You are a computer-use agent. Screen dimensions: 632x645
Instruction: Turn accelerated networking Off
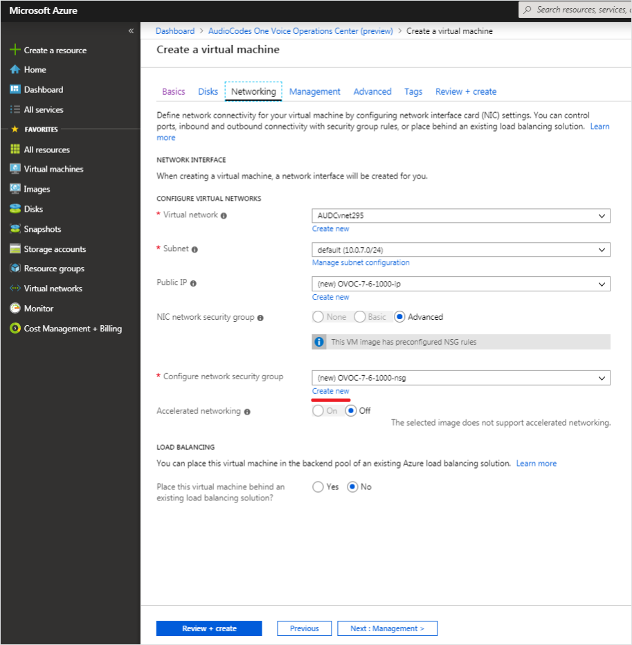pos(352,410)
